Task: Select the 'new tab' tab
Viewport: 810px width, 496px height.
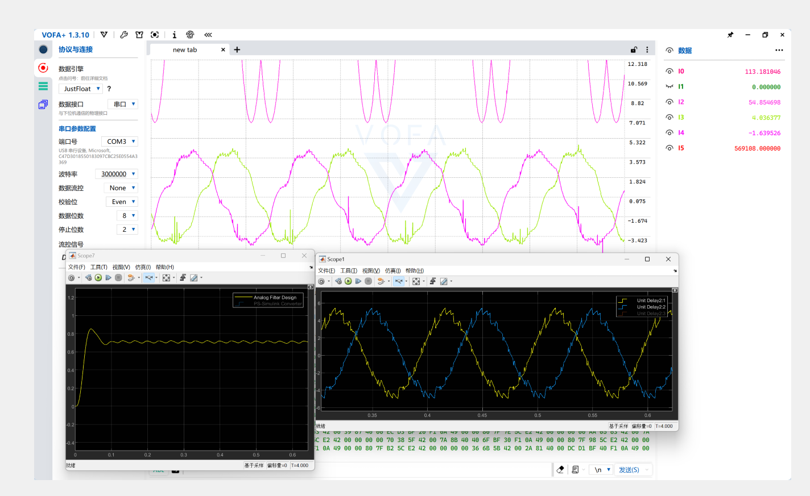Action: coord(189,50)
